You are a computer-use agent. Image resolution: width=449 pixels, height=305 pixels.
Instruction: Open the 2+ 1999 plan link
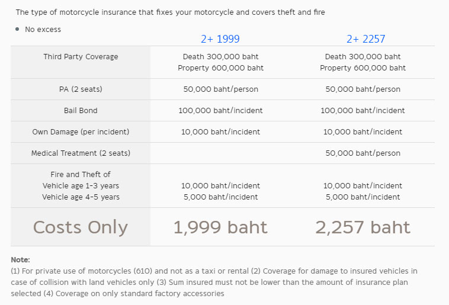pos(220,39)
